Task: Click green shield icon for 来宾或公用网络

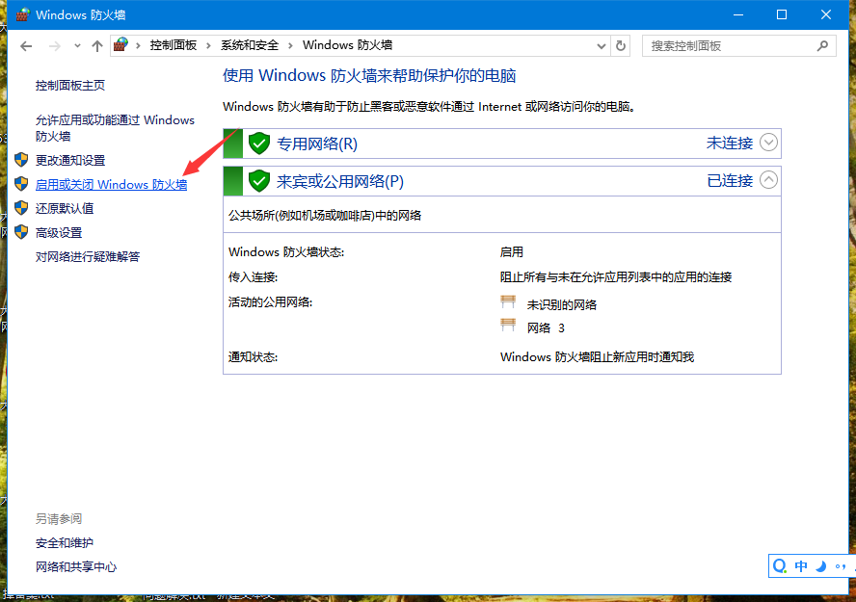Action: point(259,181)
